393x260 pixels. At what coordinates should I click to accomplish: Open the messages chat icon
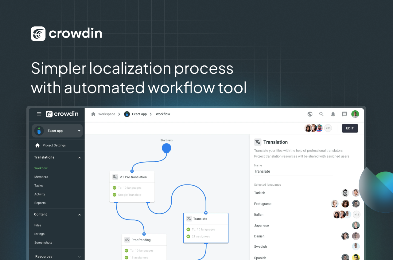point(344,114)
